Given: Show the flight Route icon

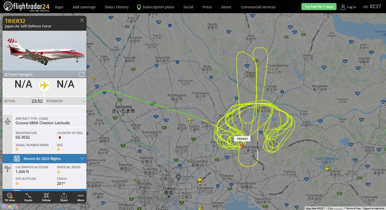Looking at the screenshot, I should pos(28,197).
